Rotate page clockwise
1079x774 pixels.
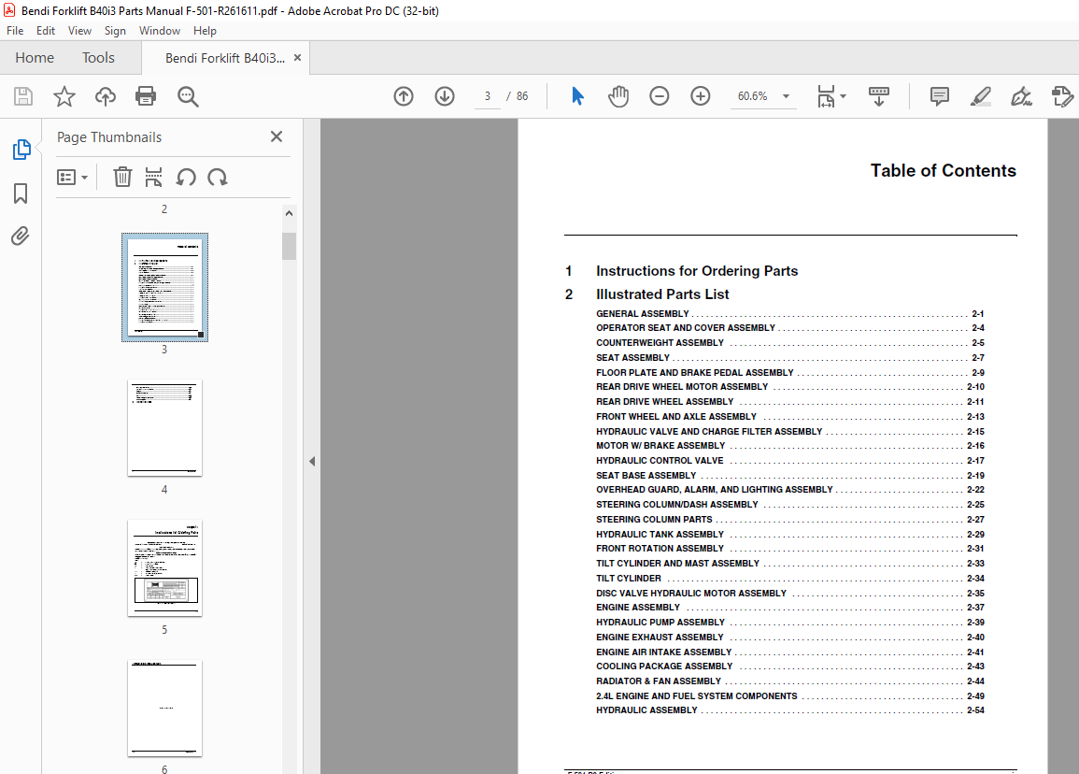point(218,177)
